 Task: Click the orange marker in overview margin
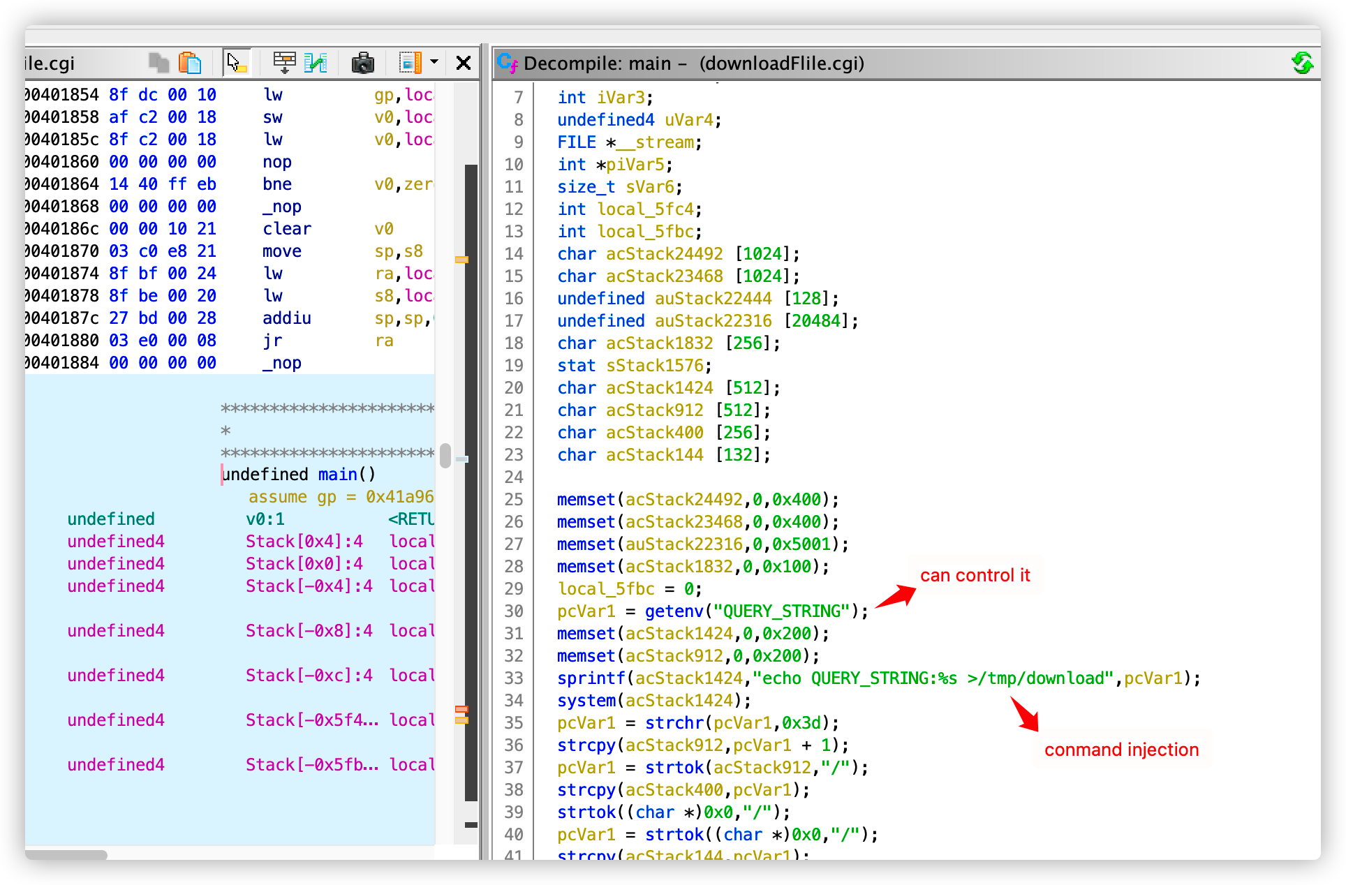pyautogui.click(x=461, y=260)
